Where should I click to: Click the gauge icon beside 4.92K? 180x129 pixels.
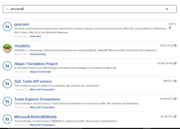click(x=168, y=46)
